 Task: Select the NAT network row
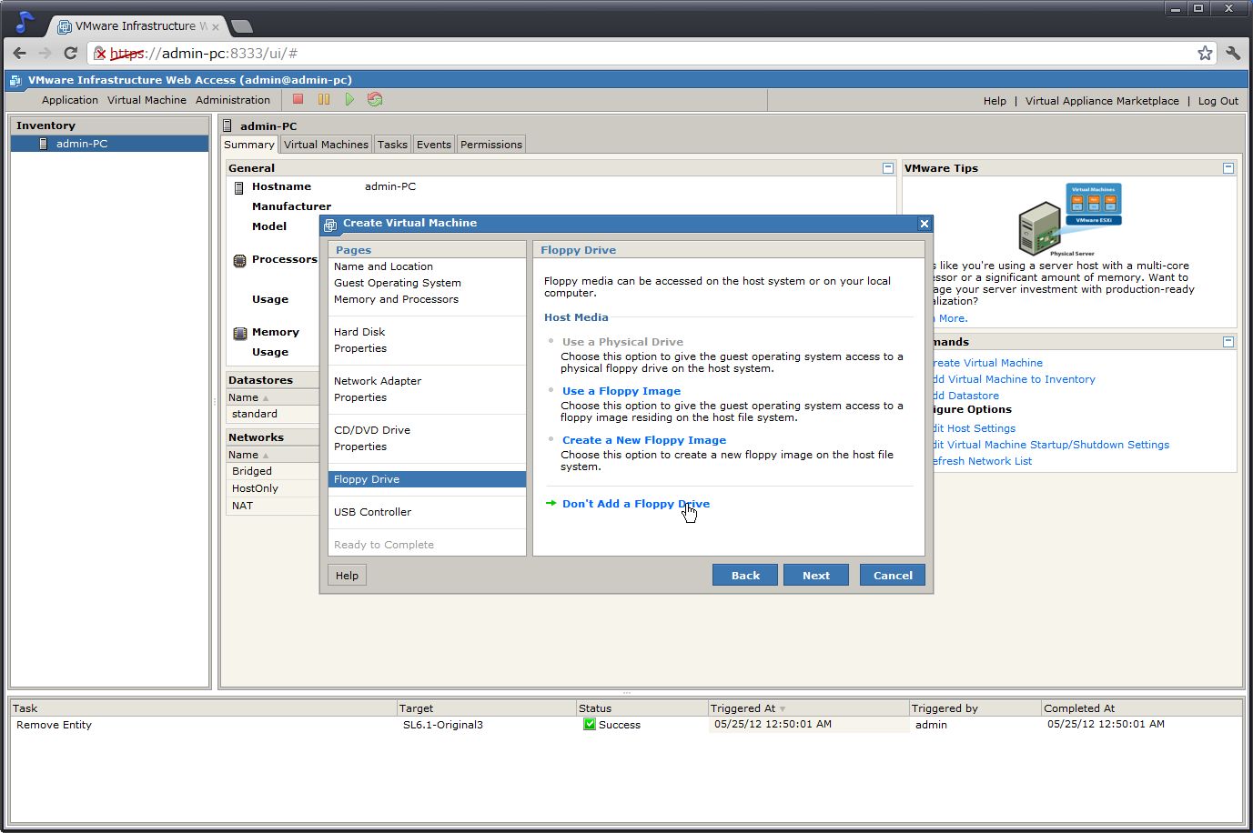[272, 506]
